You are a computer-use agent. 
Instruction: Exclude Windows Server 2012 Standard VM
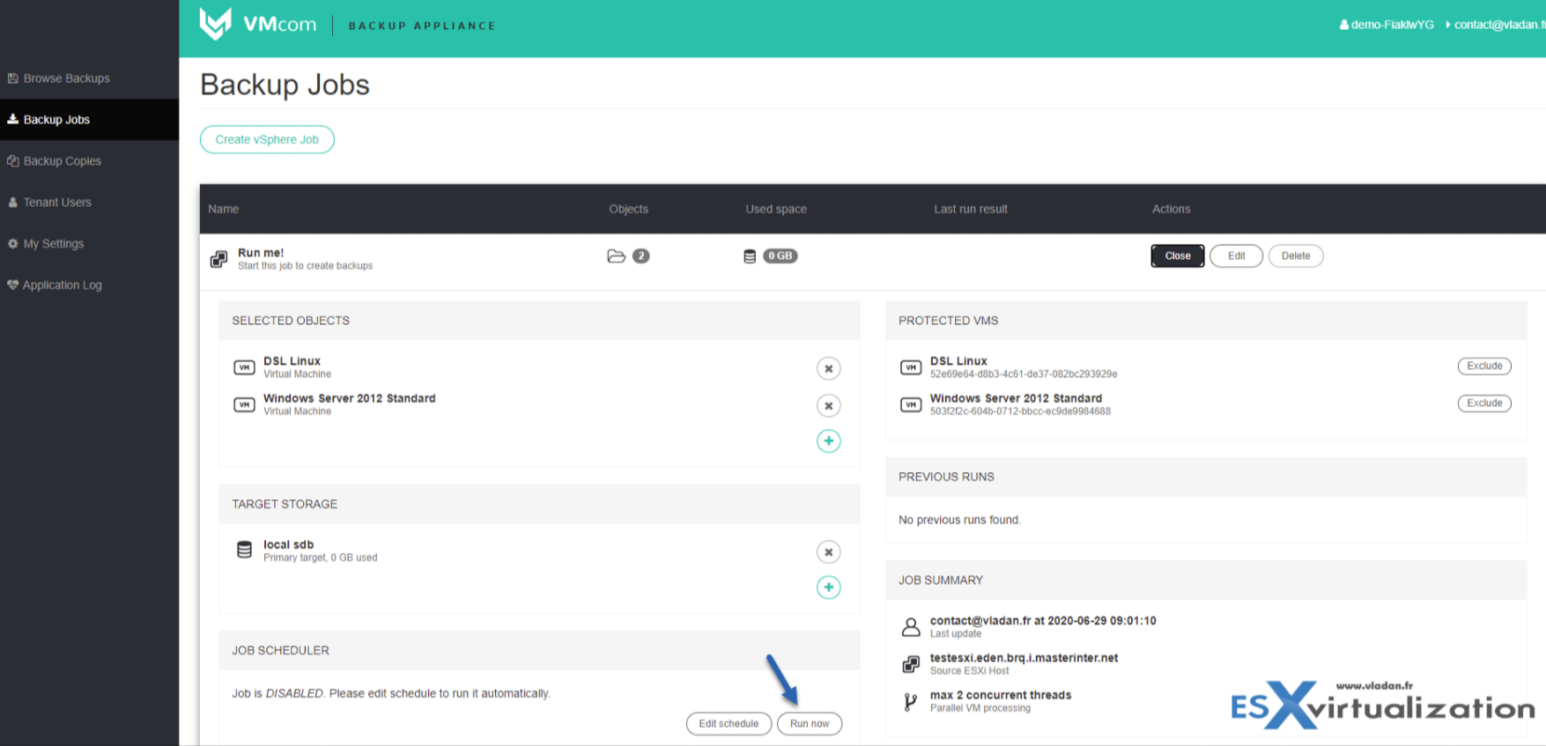pos(1484,403)
